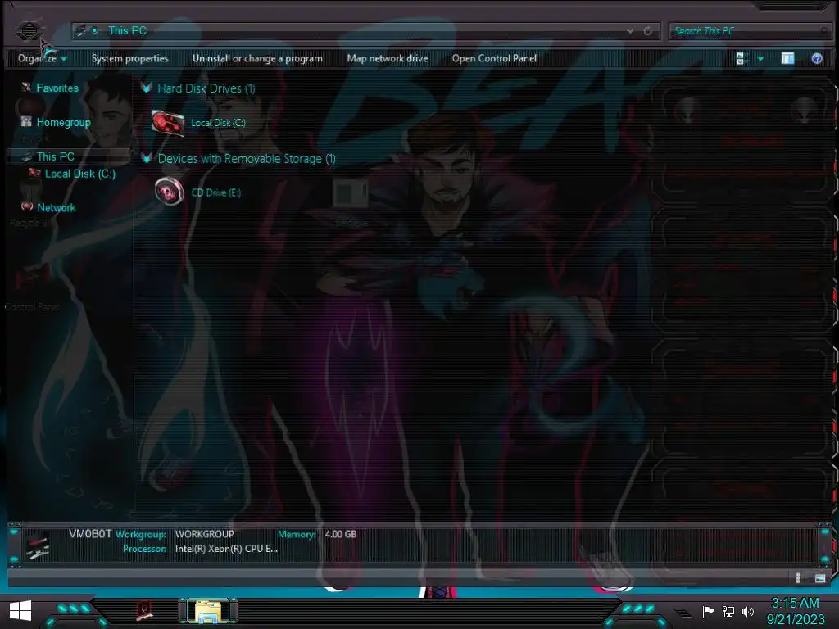Switch to details view icon in status bar
Image resolution: width=839 pixels, height=629 pixels.
coord(798,577)
